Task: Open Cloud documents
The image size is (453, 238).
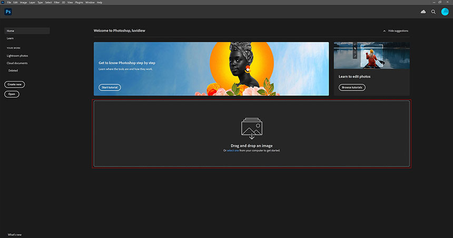Action: [x=17, y=63]
